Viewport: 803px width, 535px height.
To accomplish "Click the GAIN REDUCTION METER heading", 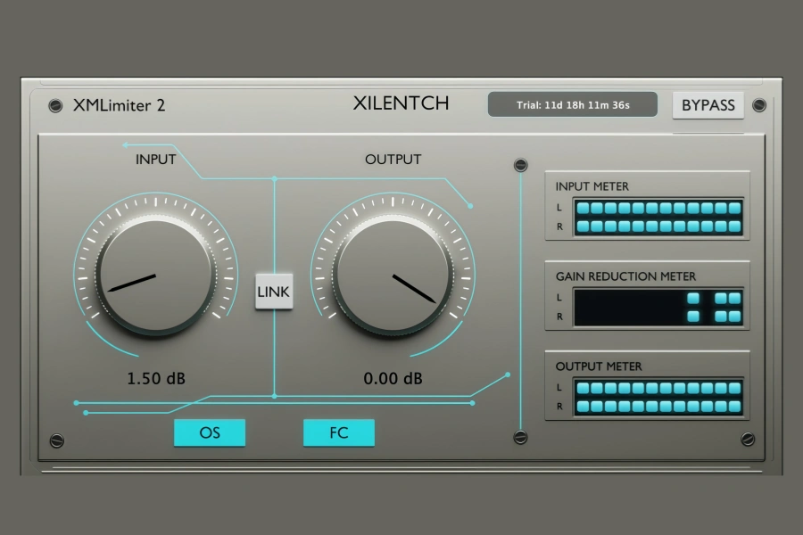I will [x=625, y=276].
